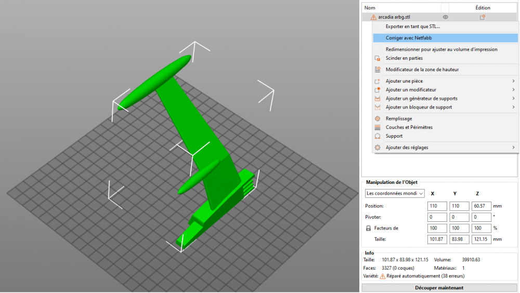Click the Édition column header
The width and height of the screenshot is (520, 293).
[483, 8]
